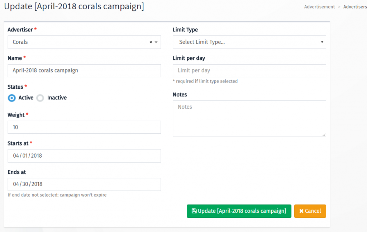Image resolution: width=367 pixels, height=232 pixels.
Task: Open the Advertisement breadcrumb link
Action: pos(319,6)
